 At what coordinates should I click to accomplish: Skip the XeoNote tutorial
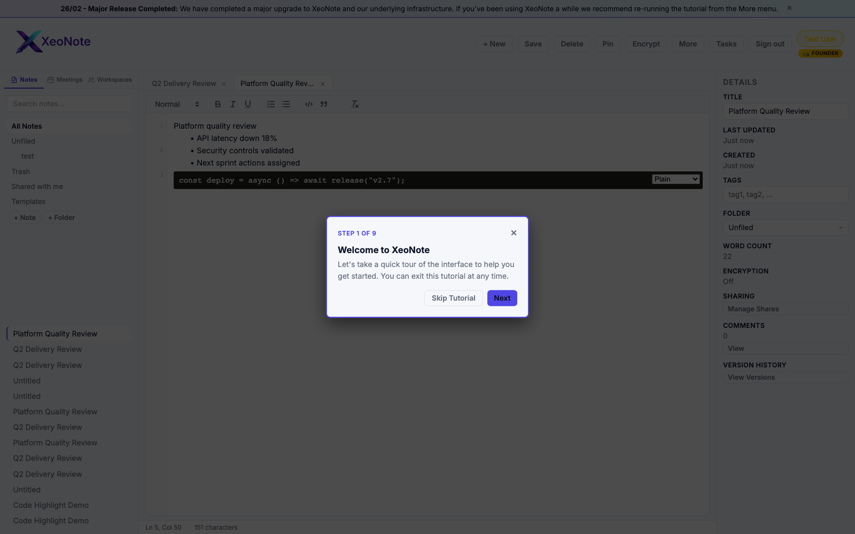point(453,298)
